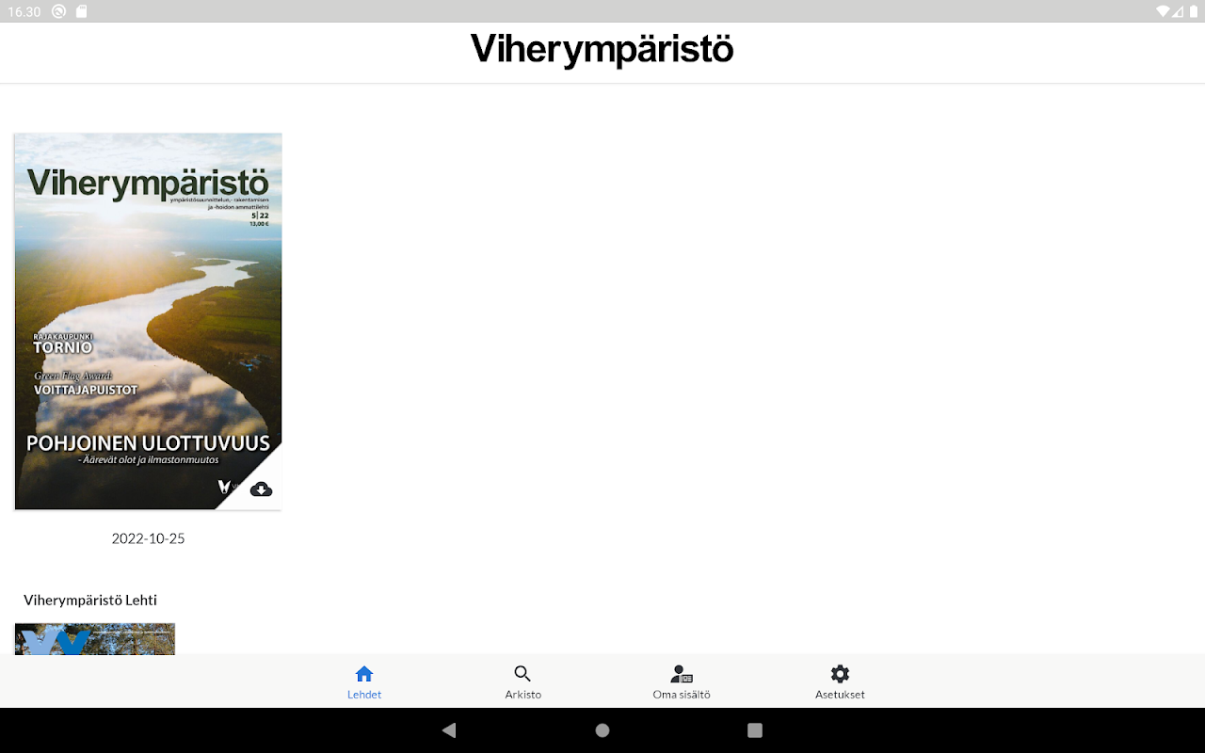This screenshot has width=1205, height=753.
Task: Tap the 16.30 clock in status bar
Action: (x=24, y=11)
